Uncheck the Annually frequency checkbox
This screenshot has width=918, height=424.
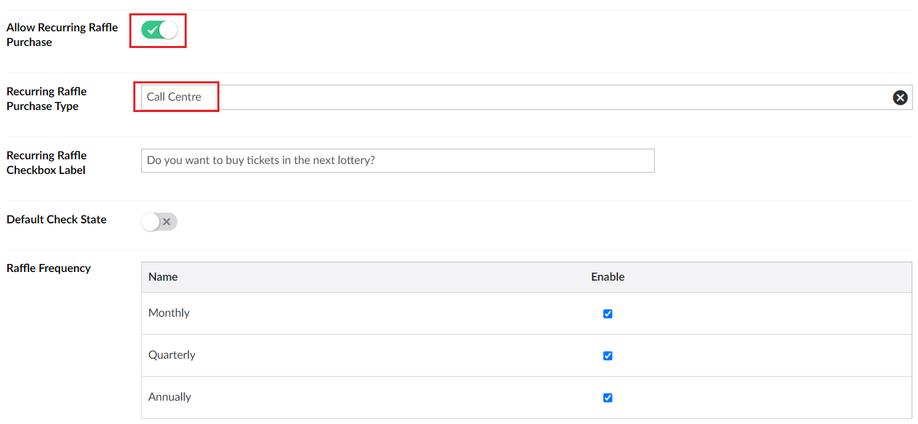coord(607,397)
